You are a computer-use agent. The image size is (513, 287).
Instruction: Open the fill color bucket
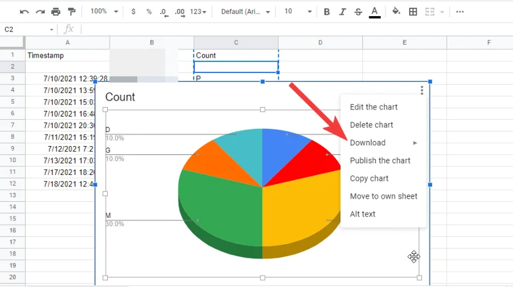(396, 12)
